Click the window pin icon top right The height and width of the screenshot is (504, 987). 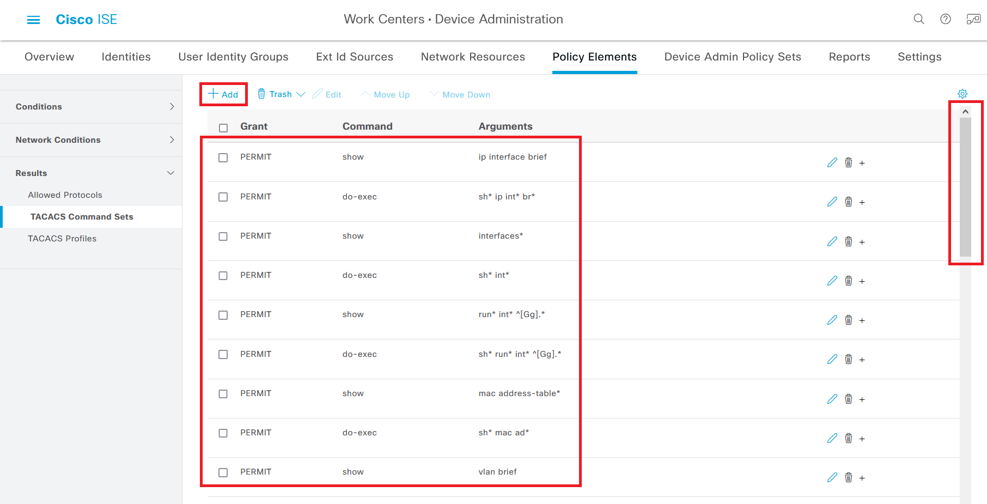973,19
